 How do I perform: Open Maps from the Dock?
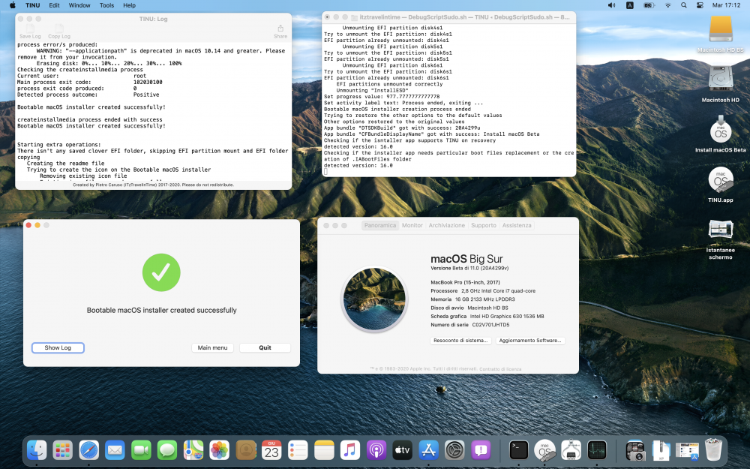(193, 450)
